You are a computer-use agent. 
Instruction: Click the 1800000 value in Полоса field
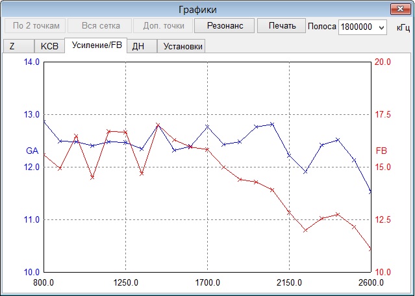(357, 27)
